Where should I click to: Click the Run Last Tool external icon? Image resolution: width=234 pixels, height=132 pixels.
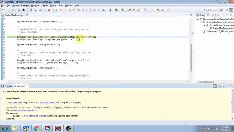click(x=123, y=10)
